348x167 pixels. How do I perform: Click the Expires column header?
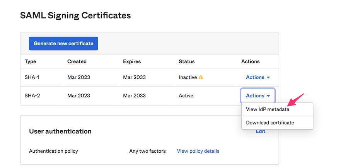132,61
